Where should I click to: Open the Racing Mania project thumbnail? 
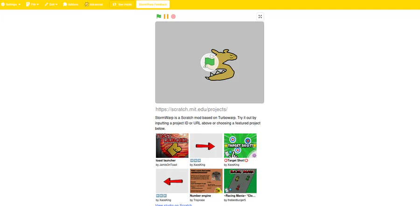pyautogui.click(x=240, y=181)
